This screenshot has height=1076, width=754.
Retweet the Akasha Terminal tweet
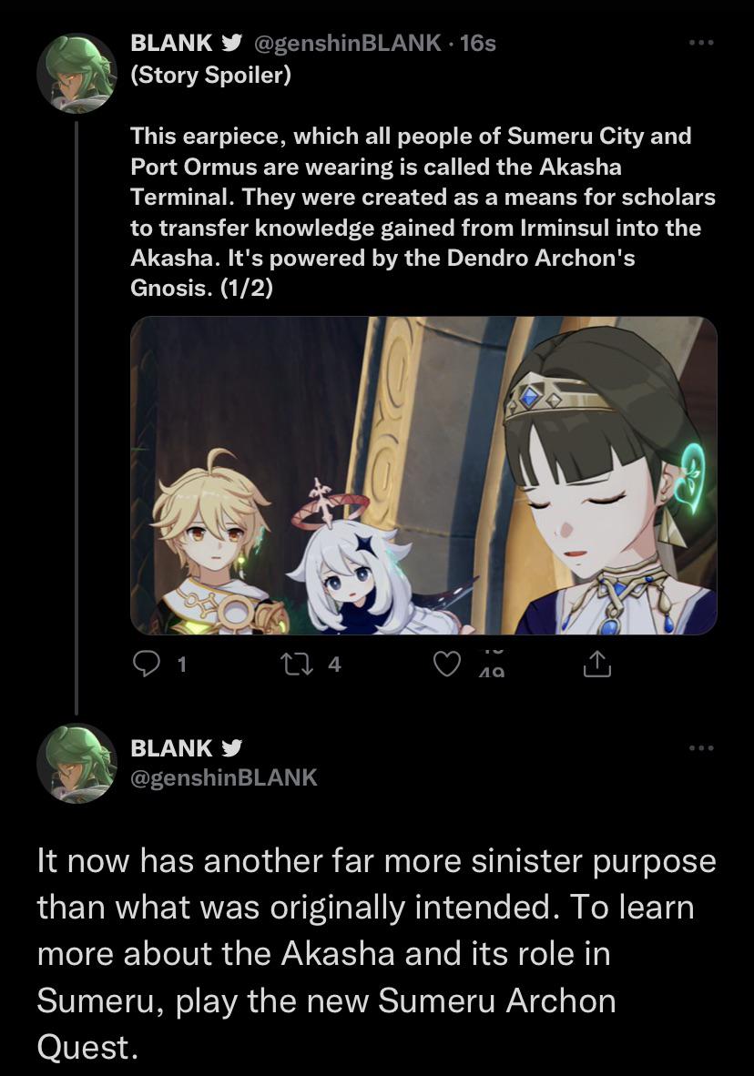[x=295, y=664]
